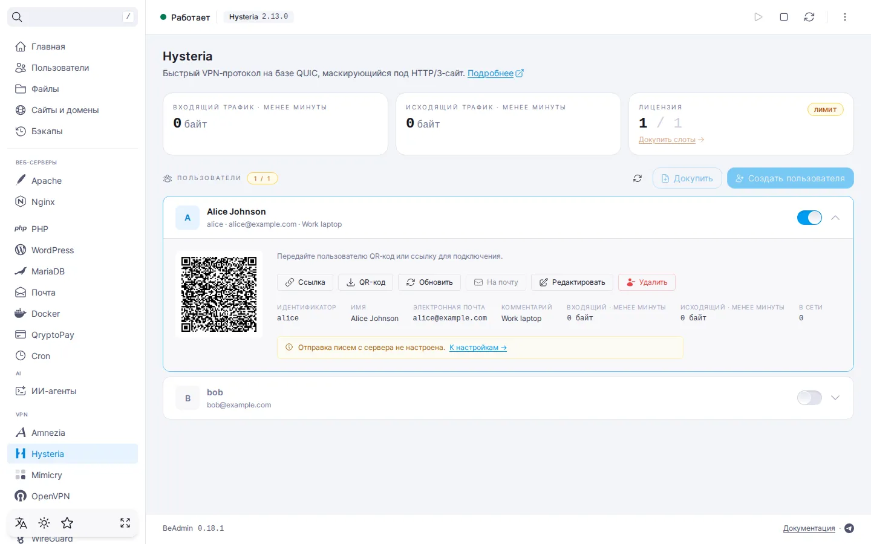Click the Докупить button
Image resolution: width=871 pixels, height=544 pixels.
[687, 178]
